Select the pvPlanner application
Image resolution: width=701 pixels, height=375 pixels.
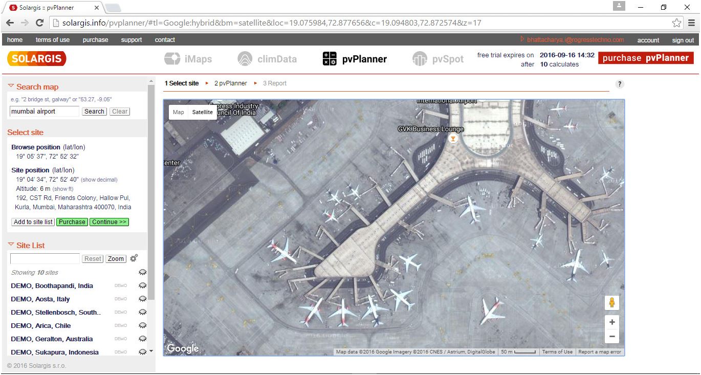click(x=355, y=59)
